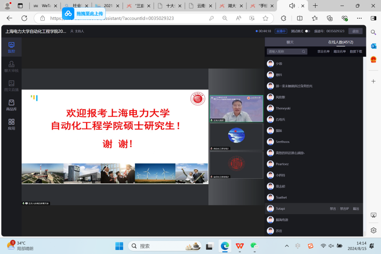
Task: Click the browser refresh icon
Action: pyautogui.click(x=24, y=18)
